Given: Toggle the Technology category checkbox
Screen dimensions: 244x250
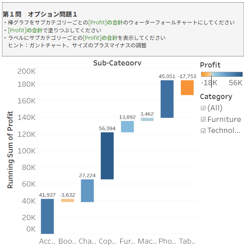Looking at the screenshot, I should 203,131.
